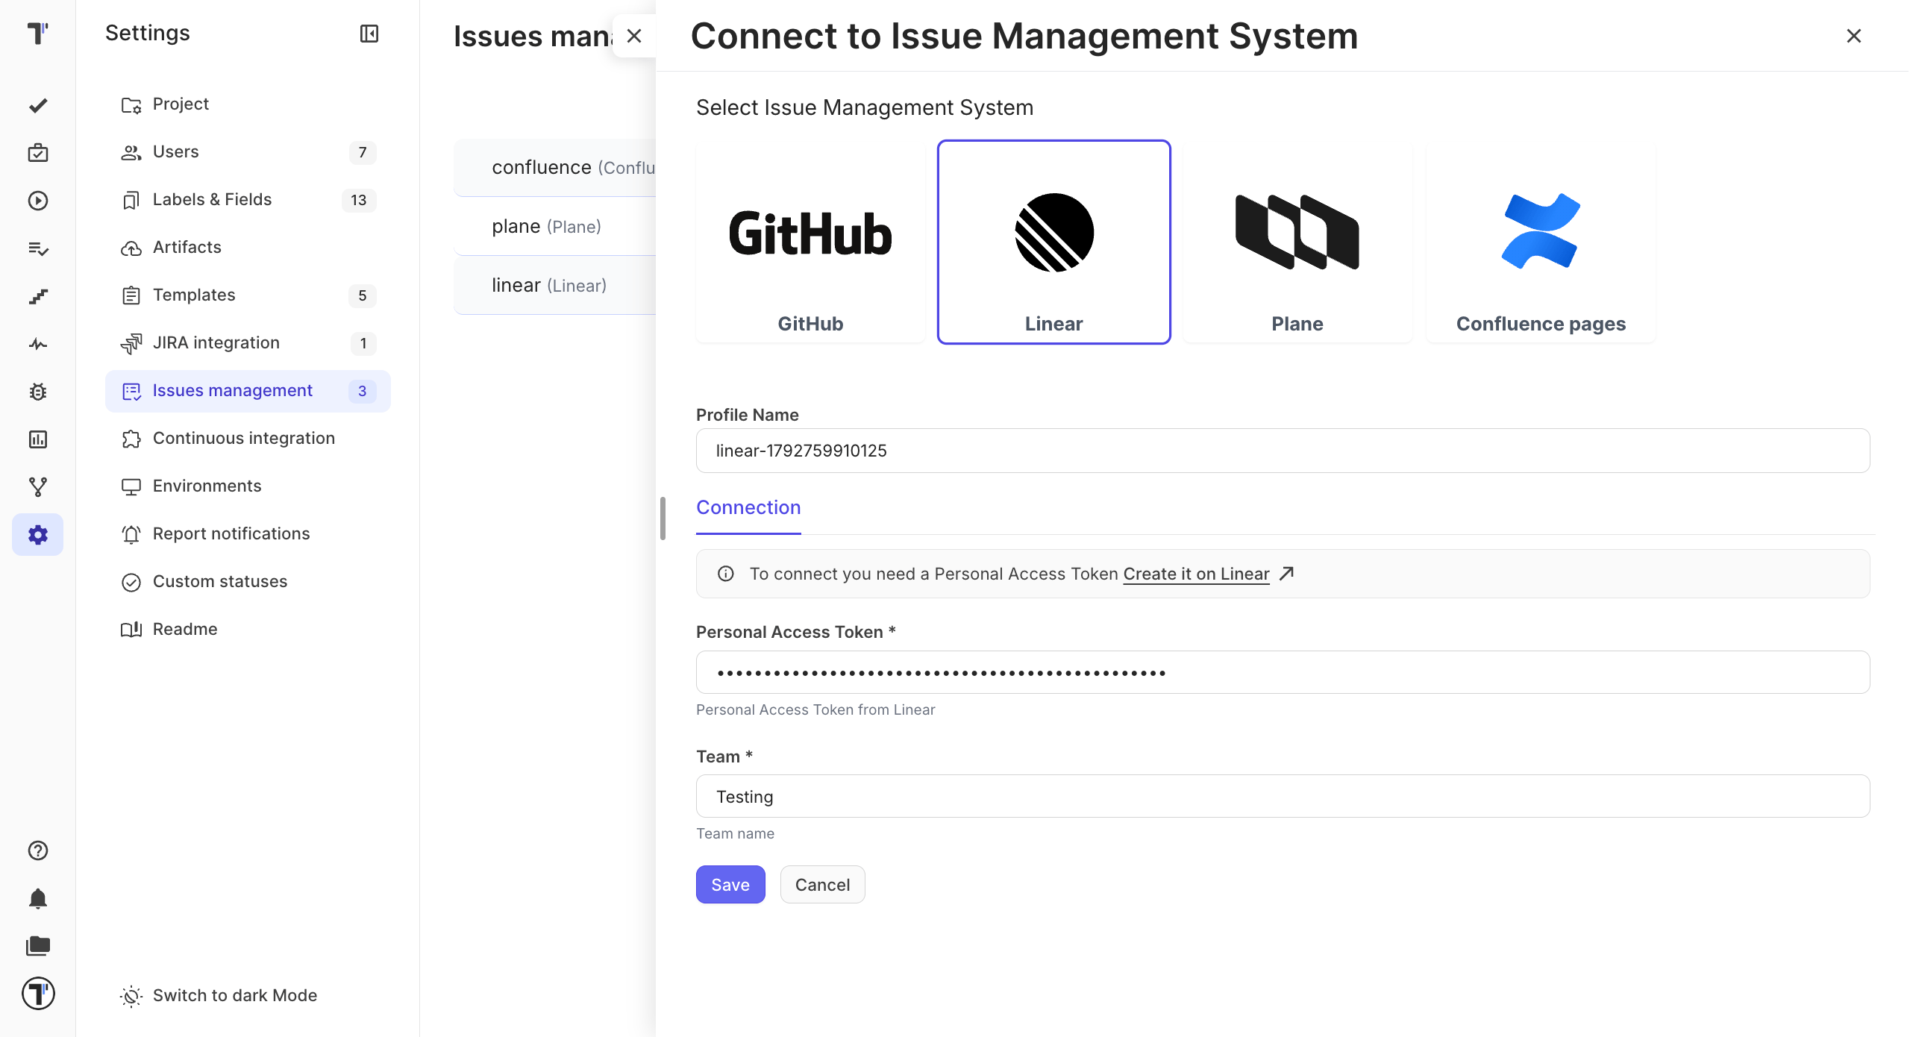The image size is (1910, 1037).
Task: Focus the Team name field
Action: click(x=1283, y=796)
